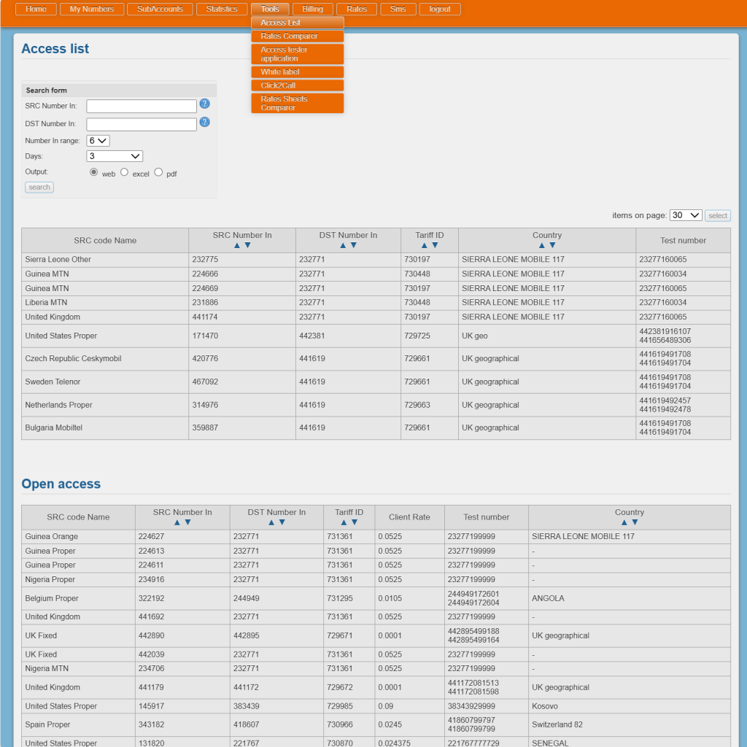
Task: Open Tools menu
Action: [x=270, y=9]
